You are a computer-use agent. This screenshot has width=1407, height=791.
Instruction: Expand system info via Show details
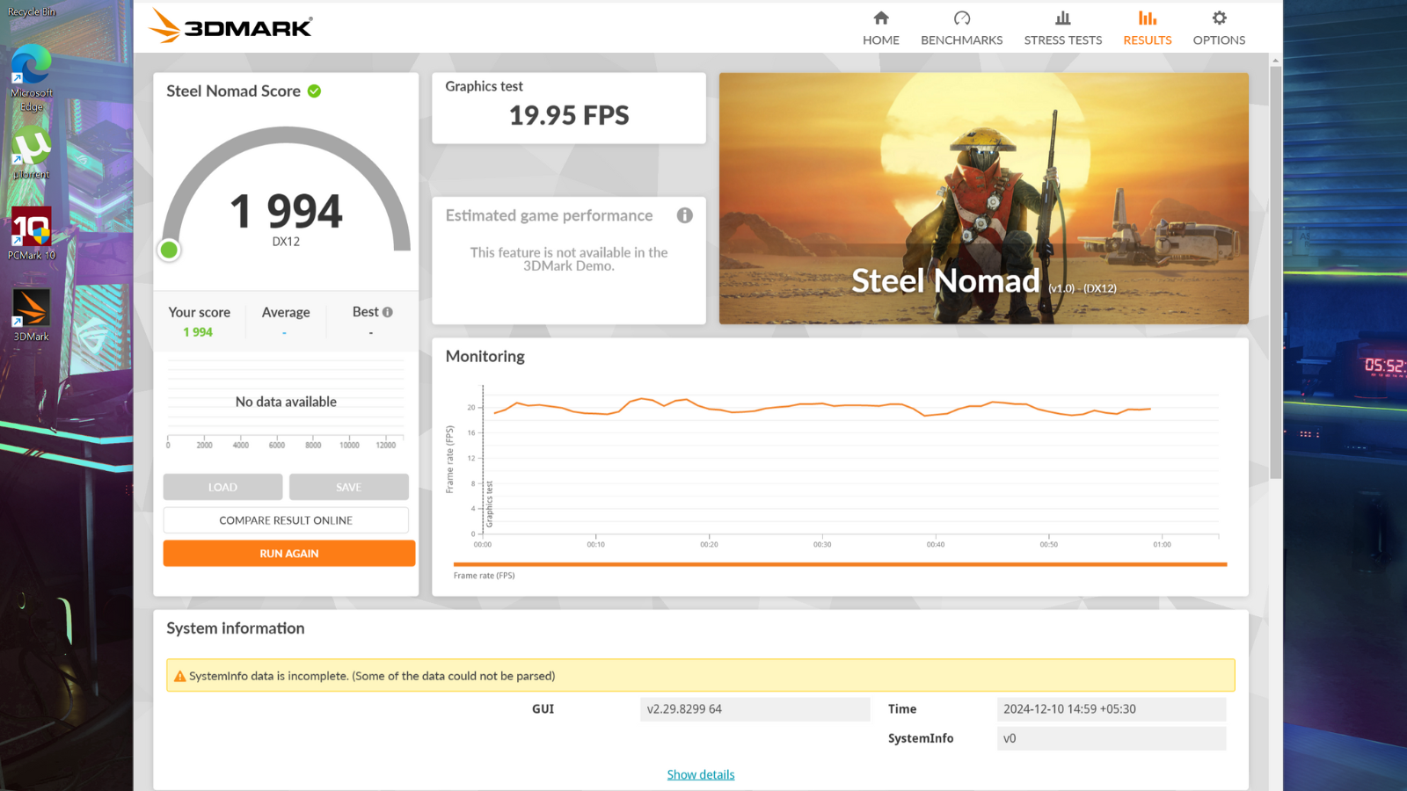point(700,774)
